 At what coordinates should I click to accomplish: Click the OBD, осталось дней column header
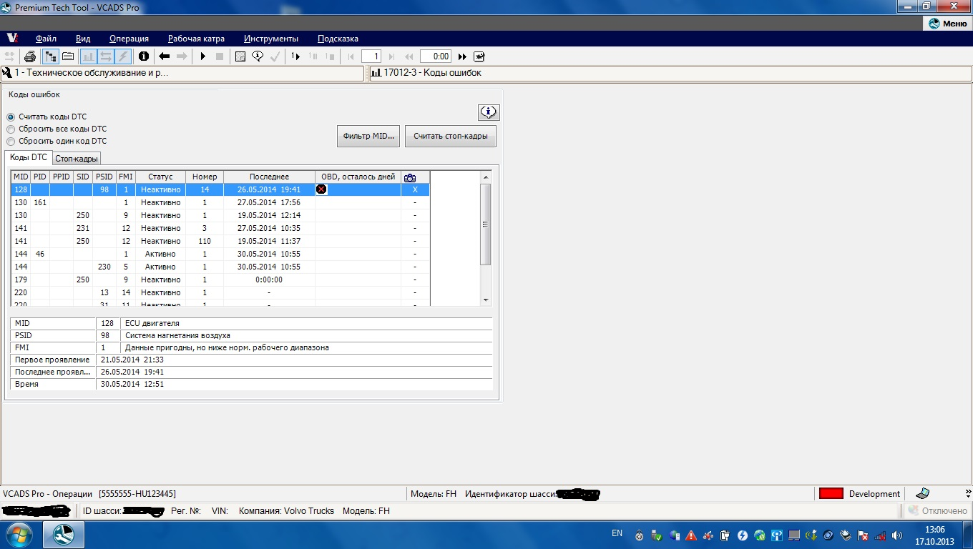(x=358, y=177)
